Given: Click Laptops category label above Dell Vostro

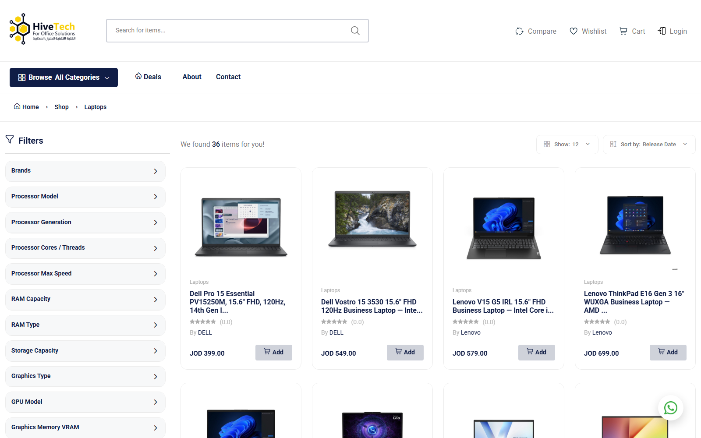Looking at the screenshot, I should click(330, 290).
